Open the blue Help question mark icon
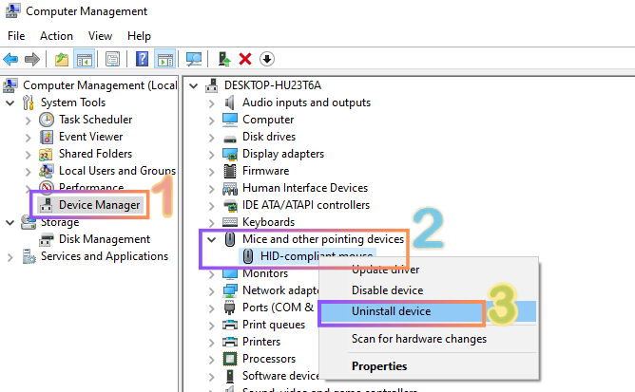This screenshot has height=392, width=635. [x=142, y=59]
